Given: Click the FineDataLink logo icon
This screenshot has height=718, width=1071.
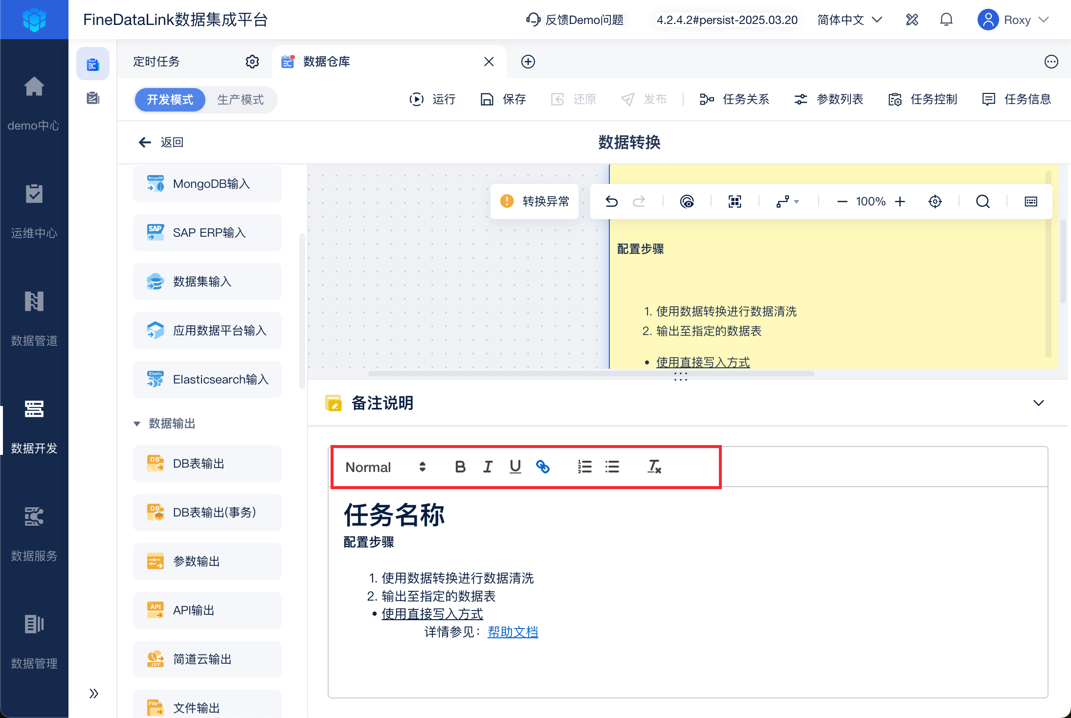Looking at the screenshot, I should (34, 20).
